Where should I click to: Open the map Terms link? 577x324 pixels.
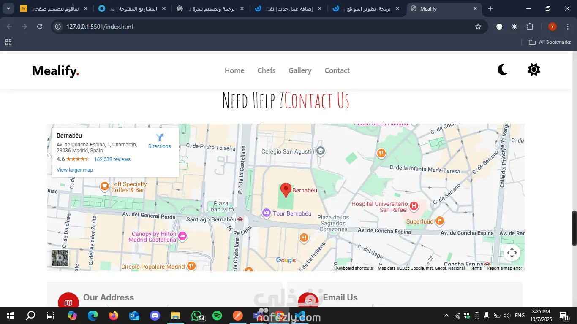[476, 268]
